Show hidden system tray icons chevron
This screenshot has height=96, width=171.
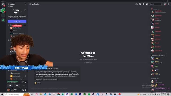coord(149,94)
